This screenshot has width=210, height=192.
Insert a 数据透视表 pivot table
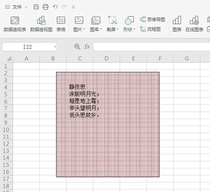click(15, 24)
